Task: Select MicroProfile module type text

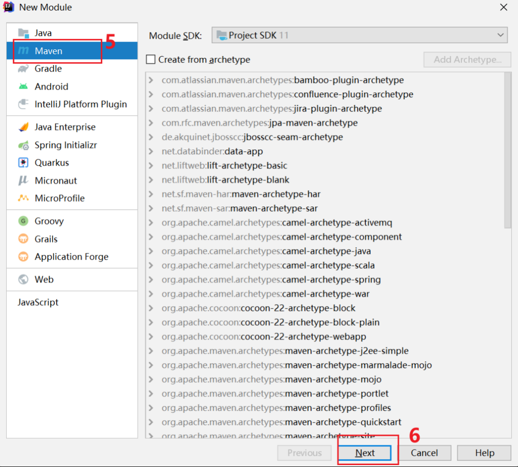Action: click(x=59, y=198)
